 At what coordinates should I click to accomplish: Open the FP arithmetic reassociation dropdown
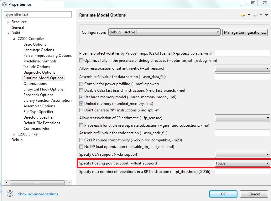click(268, 118)
